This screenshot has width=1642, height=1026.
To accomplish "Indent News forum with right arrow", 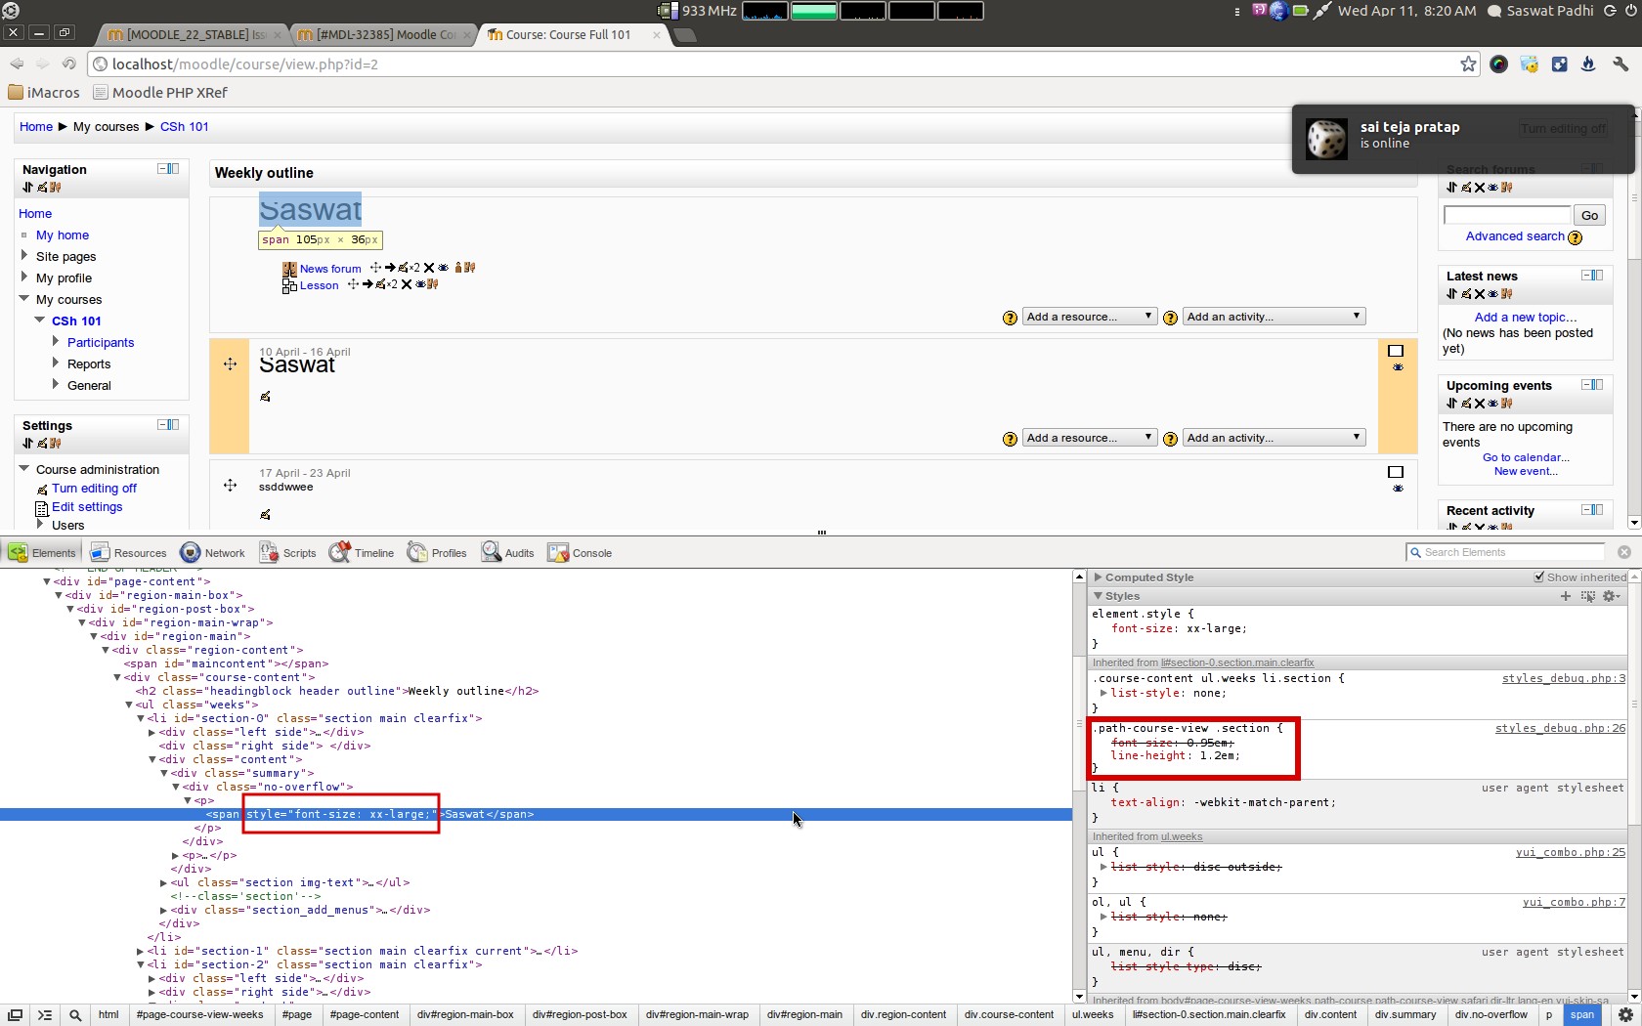I will tap(390, 267).
